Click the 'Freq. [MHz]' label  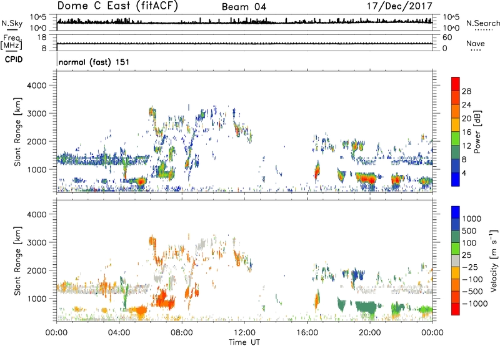click(11, 42)
